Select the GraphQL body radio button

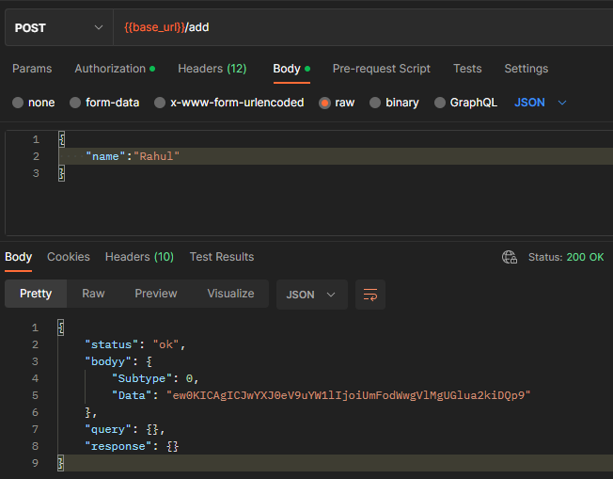pyautogui.click(x=440, y=103)
